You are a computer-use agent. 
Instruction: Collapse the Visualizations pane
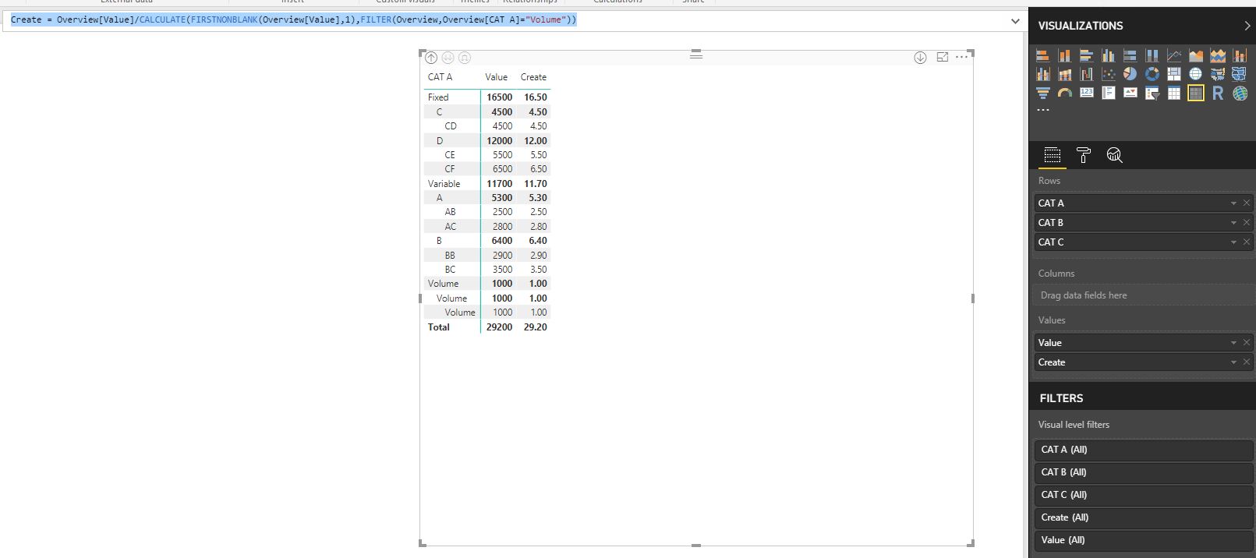[1247, 26]
